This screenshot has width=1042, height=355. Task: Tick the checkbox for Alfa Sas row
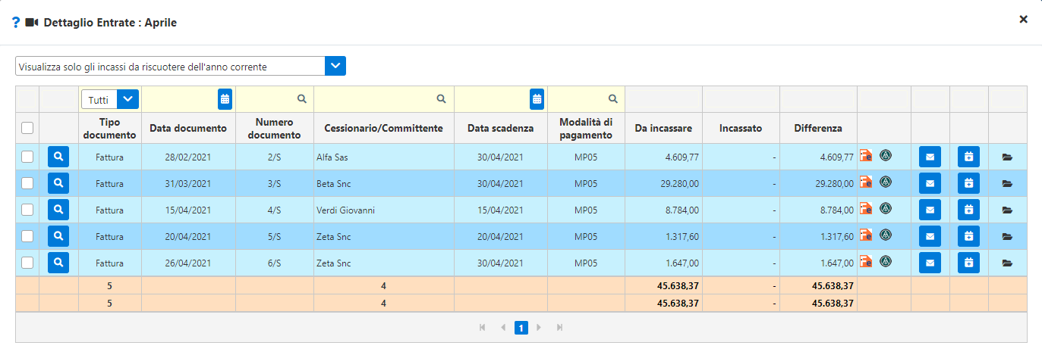click(27, 157)
